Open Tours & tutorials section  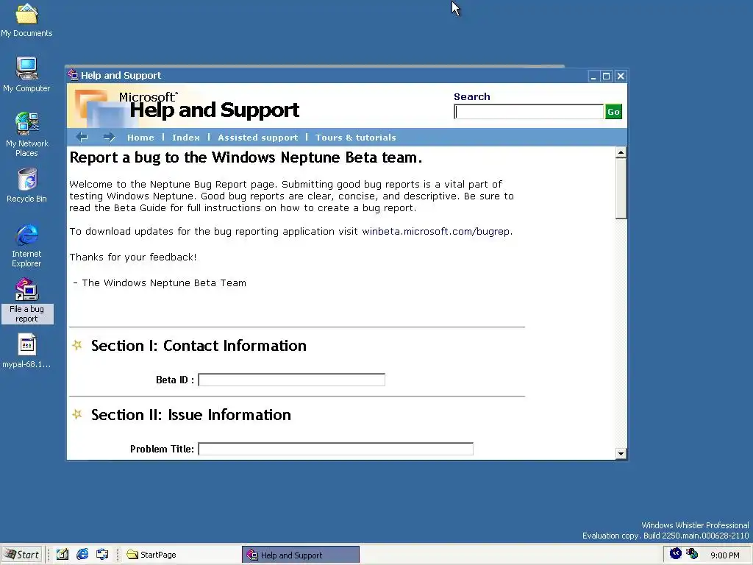pyautogui.click(x=356, y=138)
